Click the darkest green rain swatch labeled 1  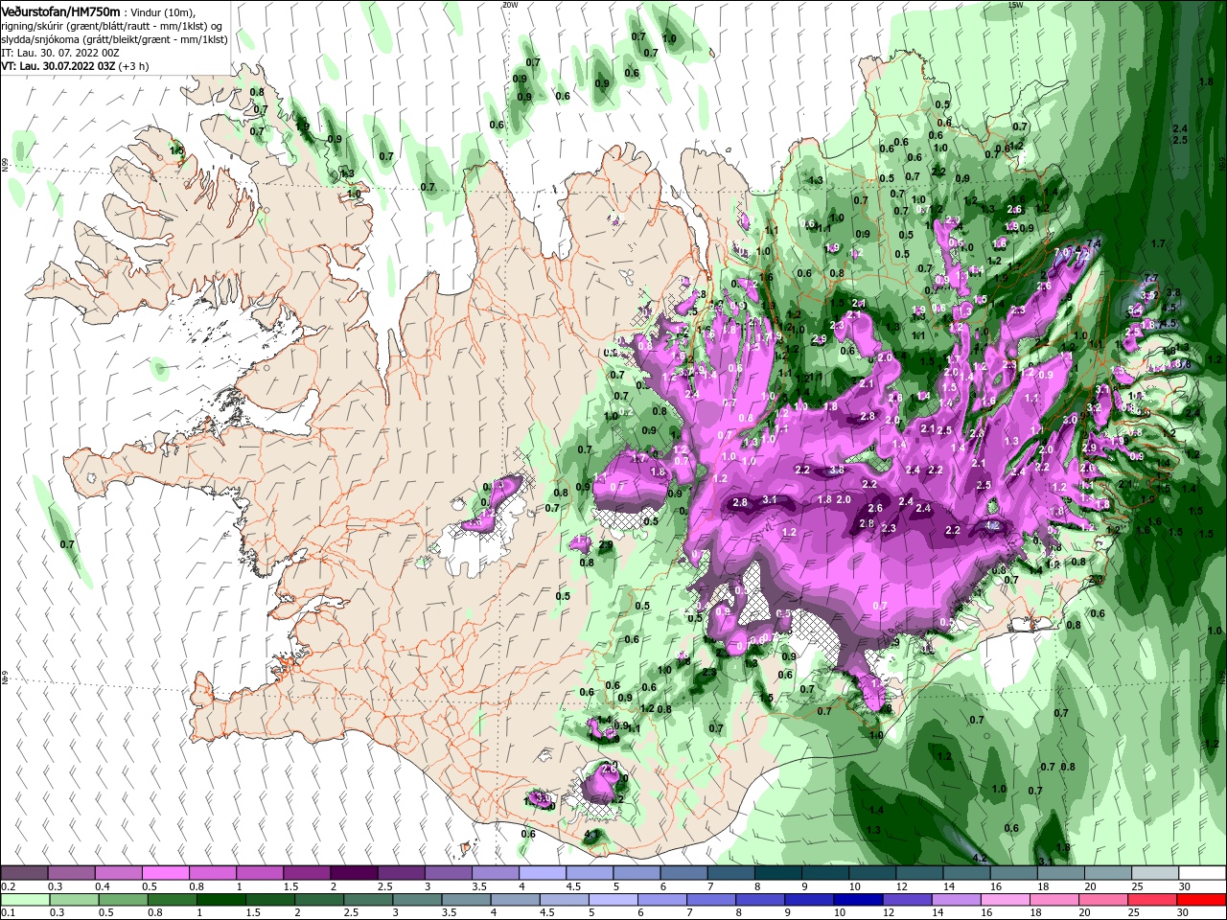click(223, 900)
